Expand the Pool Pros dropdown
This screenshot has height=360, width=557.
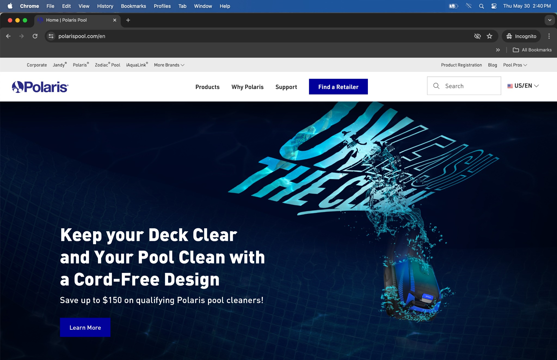tap(515, 65)
